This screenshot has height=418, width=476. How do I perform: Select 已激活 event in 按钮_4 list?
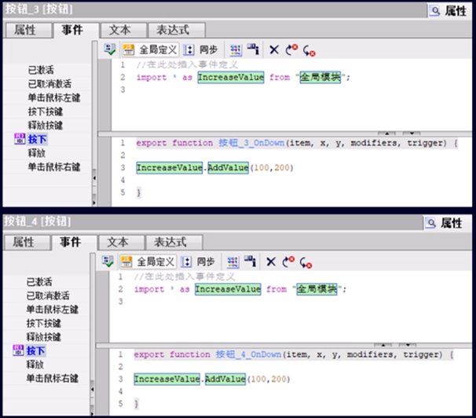39,282
